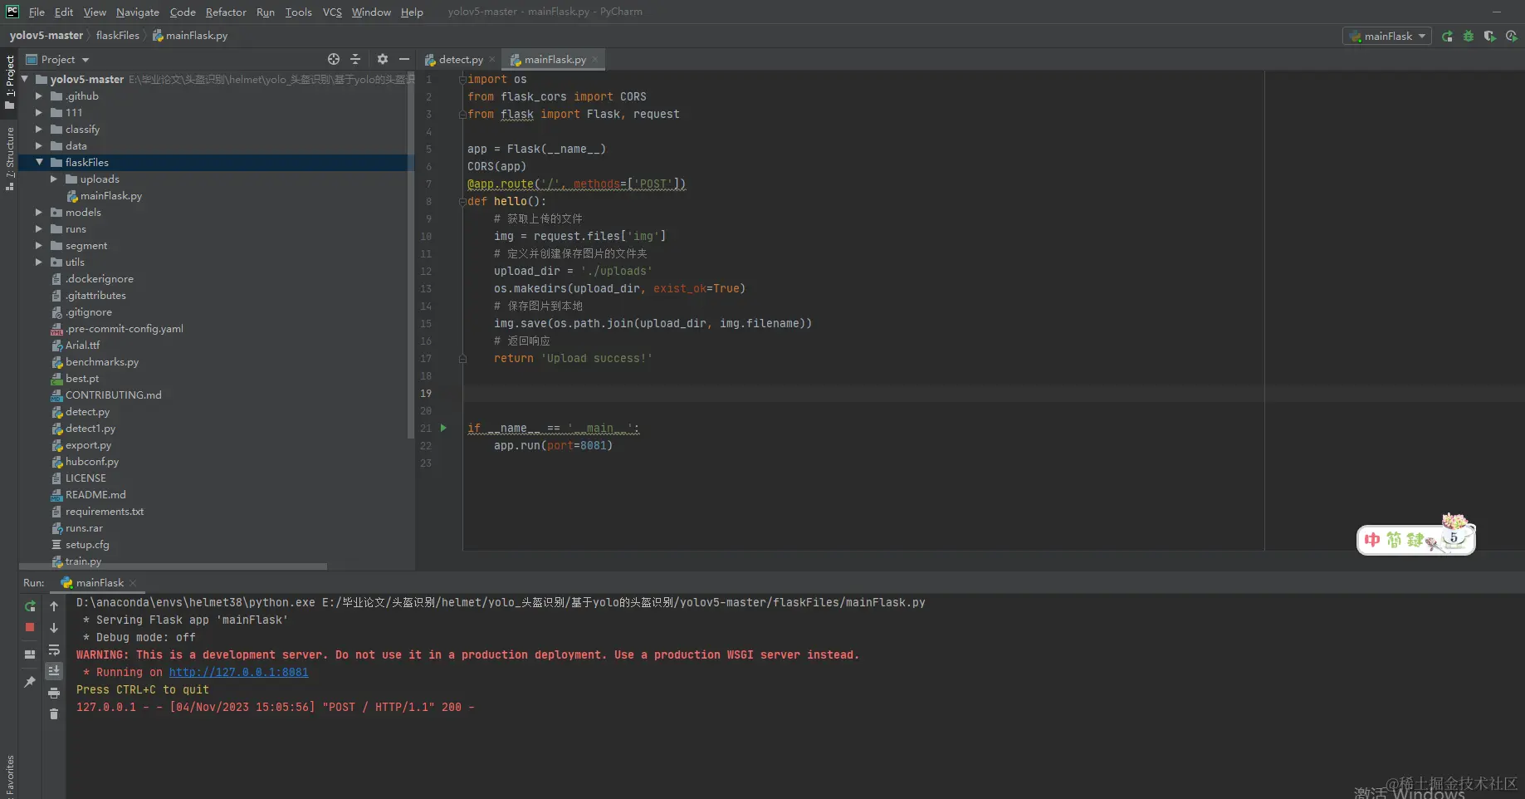Open the http://127.0.0.1:8081 link
Screen dimensions: 1525x799
tap(238, 672)
